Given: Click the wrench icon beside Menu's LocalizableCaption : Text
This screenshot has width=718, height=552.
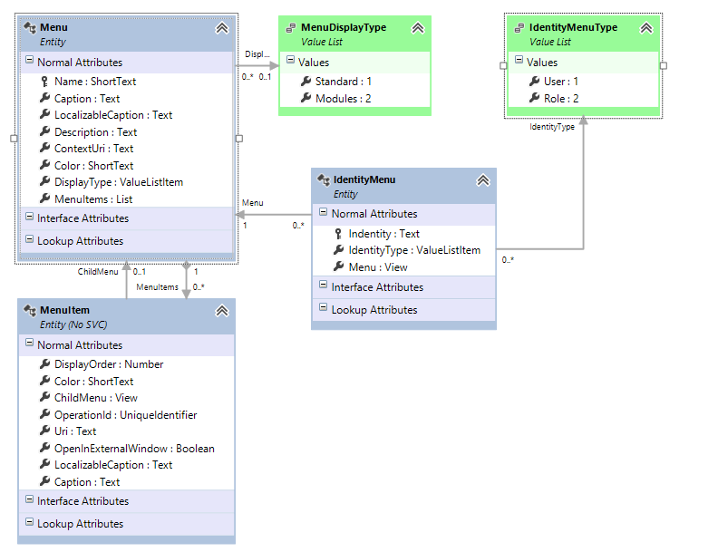Looking at the screenshot, I should pyautogui.click(x=45, y=114).
